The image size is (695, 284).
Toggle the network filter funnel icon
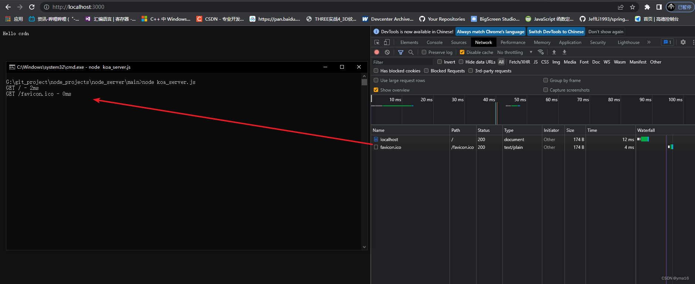pos(401,52)
